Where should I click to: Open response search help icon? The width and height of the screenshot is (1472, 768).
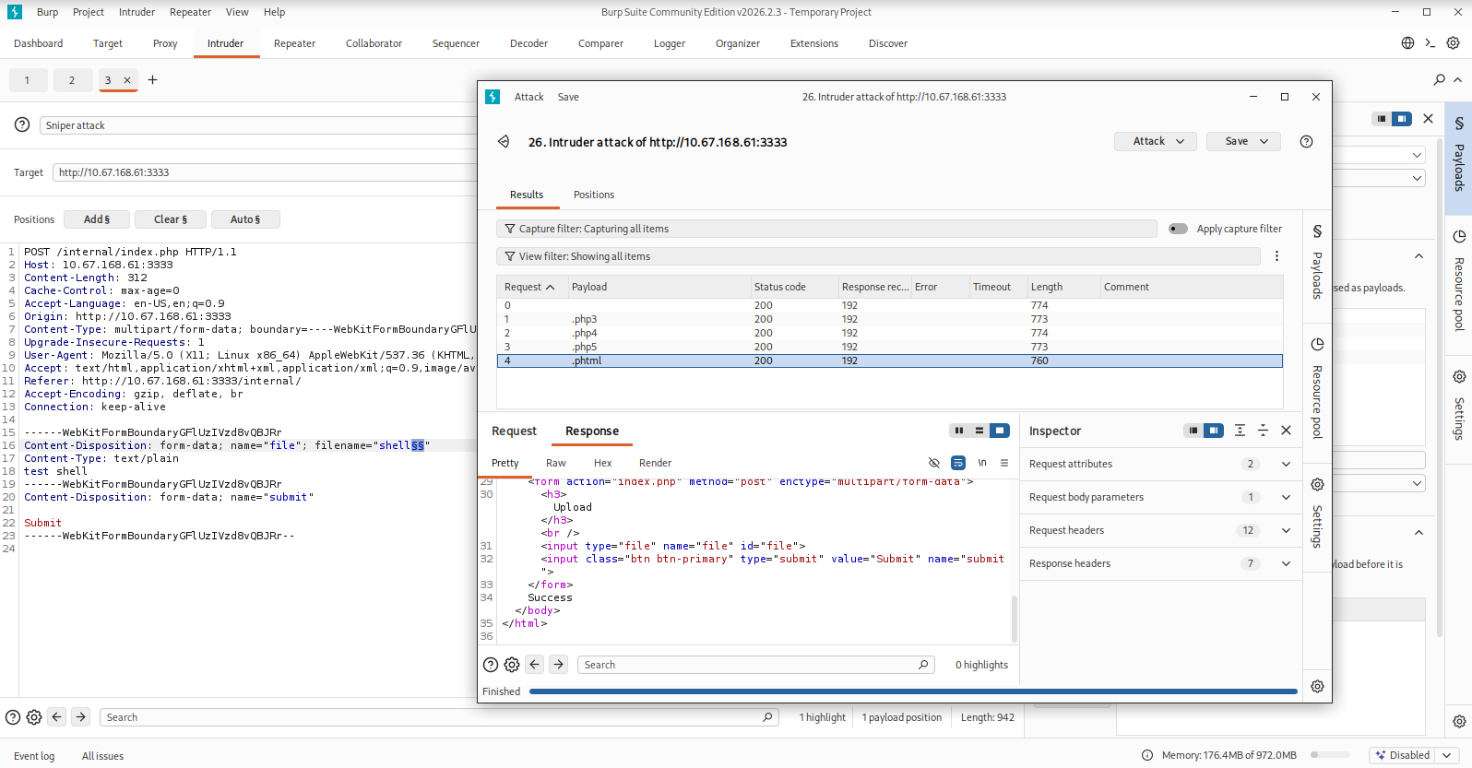point(491,665)
